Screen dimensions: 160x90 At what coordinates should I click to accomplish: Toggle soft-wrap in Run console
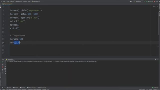coord(5,66)
